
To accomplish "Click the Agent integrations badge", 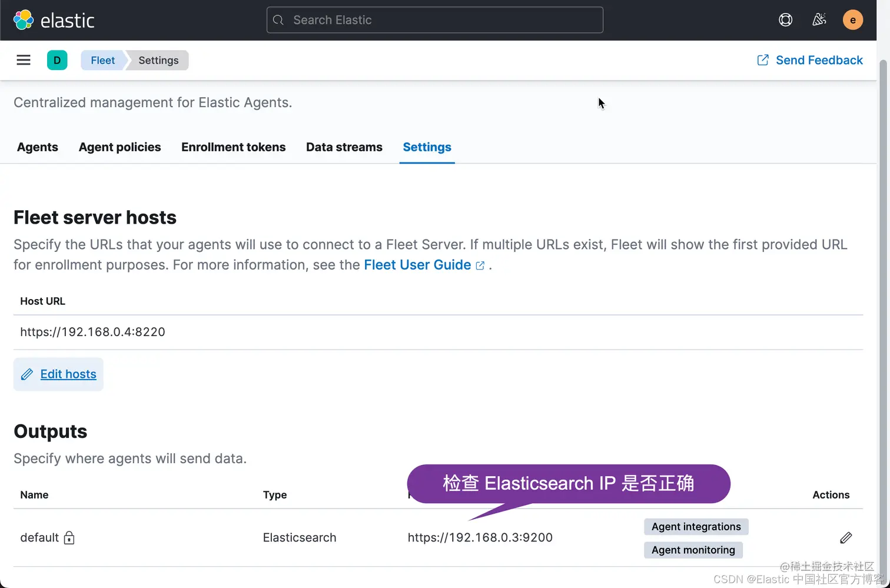I will tap(696, 527).
